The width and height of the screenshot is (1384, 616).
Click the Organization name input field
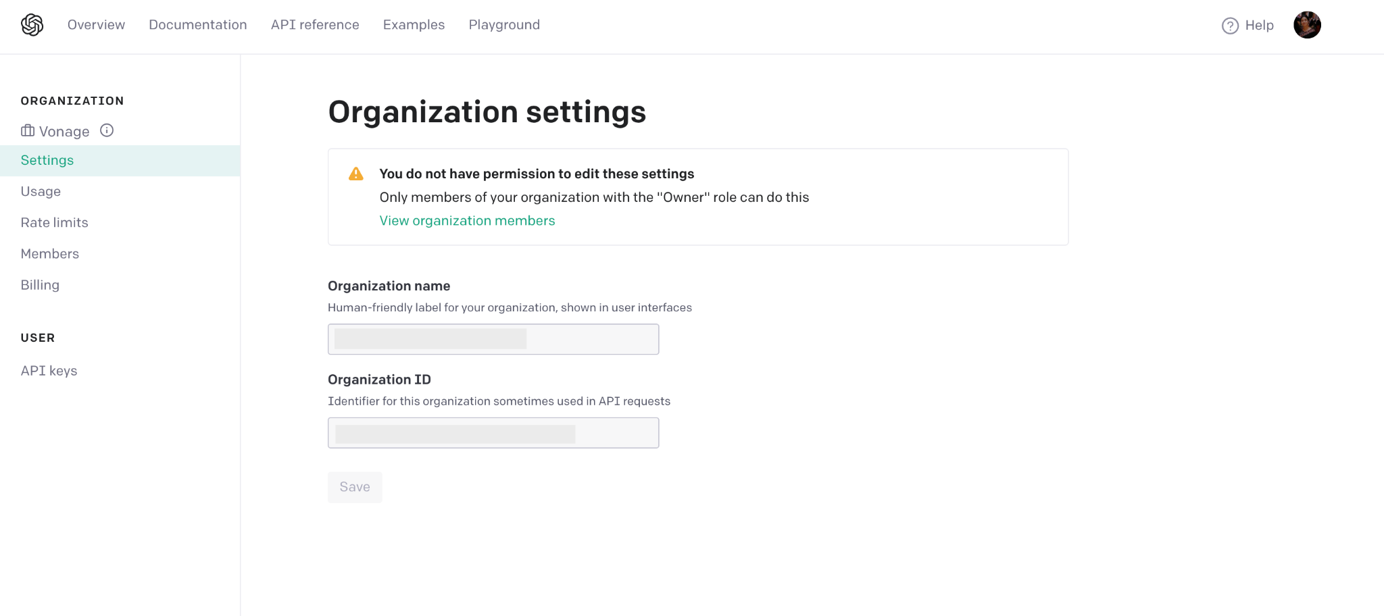(x=493, y=339)
